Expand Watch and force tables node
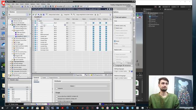 pos(12,46)
